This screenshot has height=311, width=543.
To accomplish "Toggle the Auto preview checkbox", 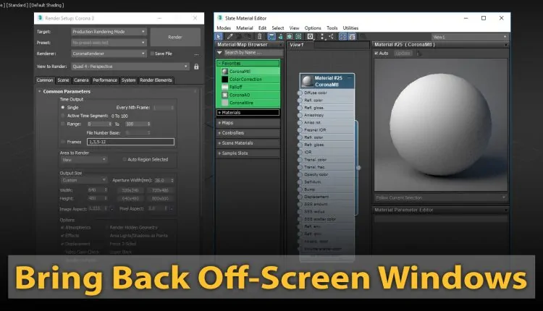I will (376, 53).
